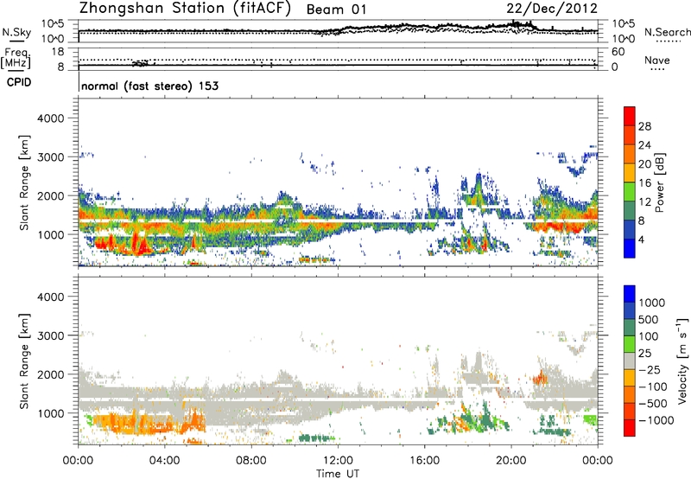The height and width of the screenshot is (479, 691).
Task: Click the "20:00" time tick label
Action: [510, 461]
